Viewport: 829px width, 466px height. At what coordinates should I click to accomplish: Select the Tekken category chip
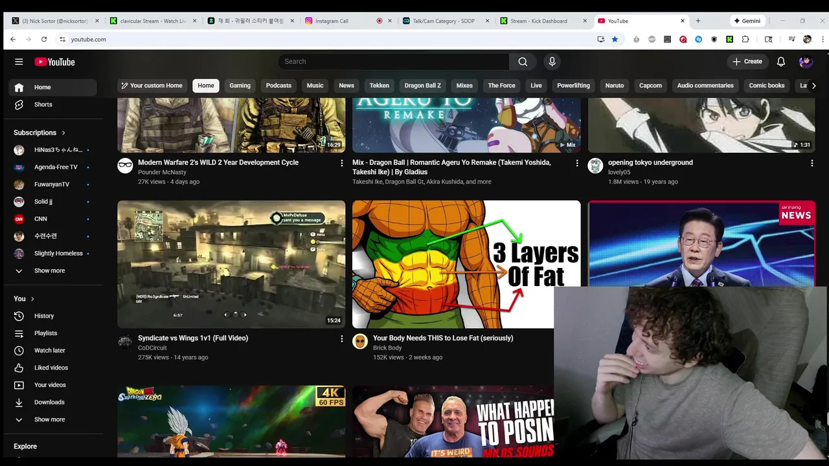tap(379, 85)
